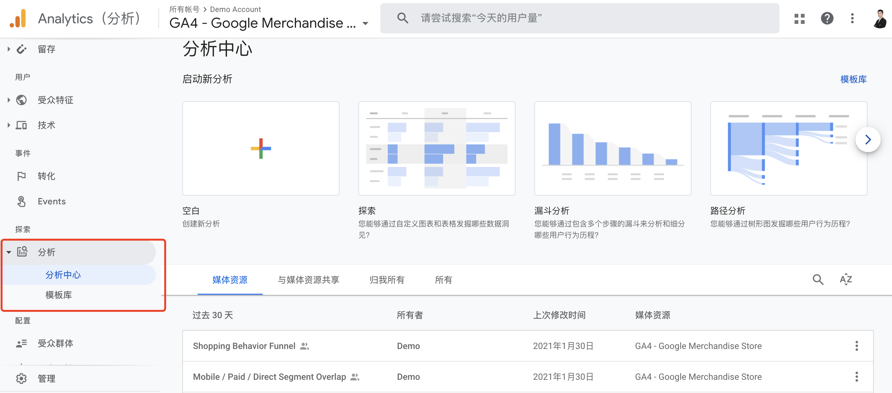
Task: Click the 受众特征 globe icon
Action: coord(21,100)
